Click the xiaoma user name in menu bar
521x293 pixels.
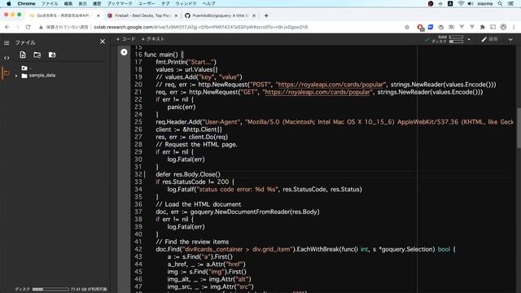click(x=485, y=3)
